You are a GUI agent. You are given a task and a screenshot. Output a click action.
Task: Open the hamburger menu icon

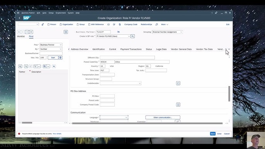point(18,13)
